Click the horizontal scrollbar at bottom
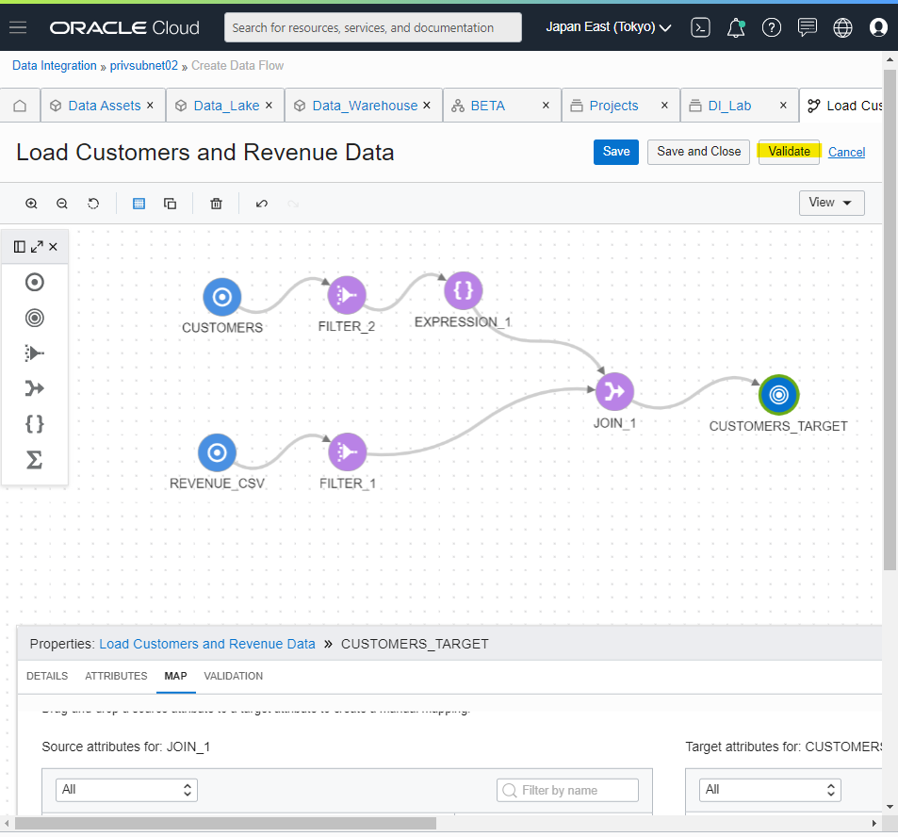The height and width of the screenshot is (837, 898). tap(225, 823)
